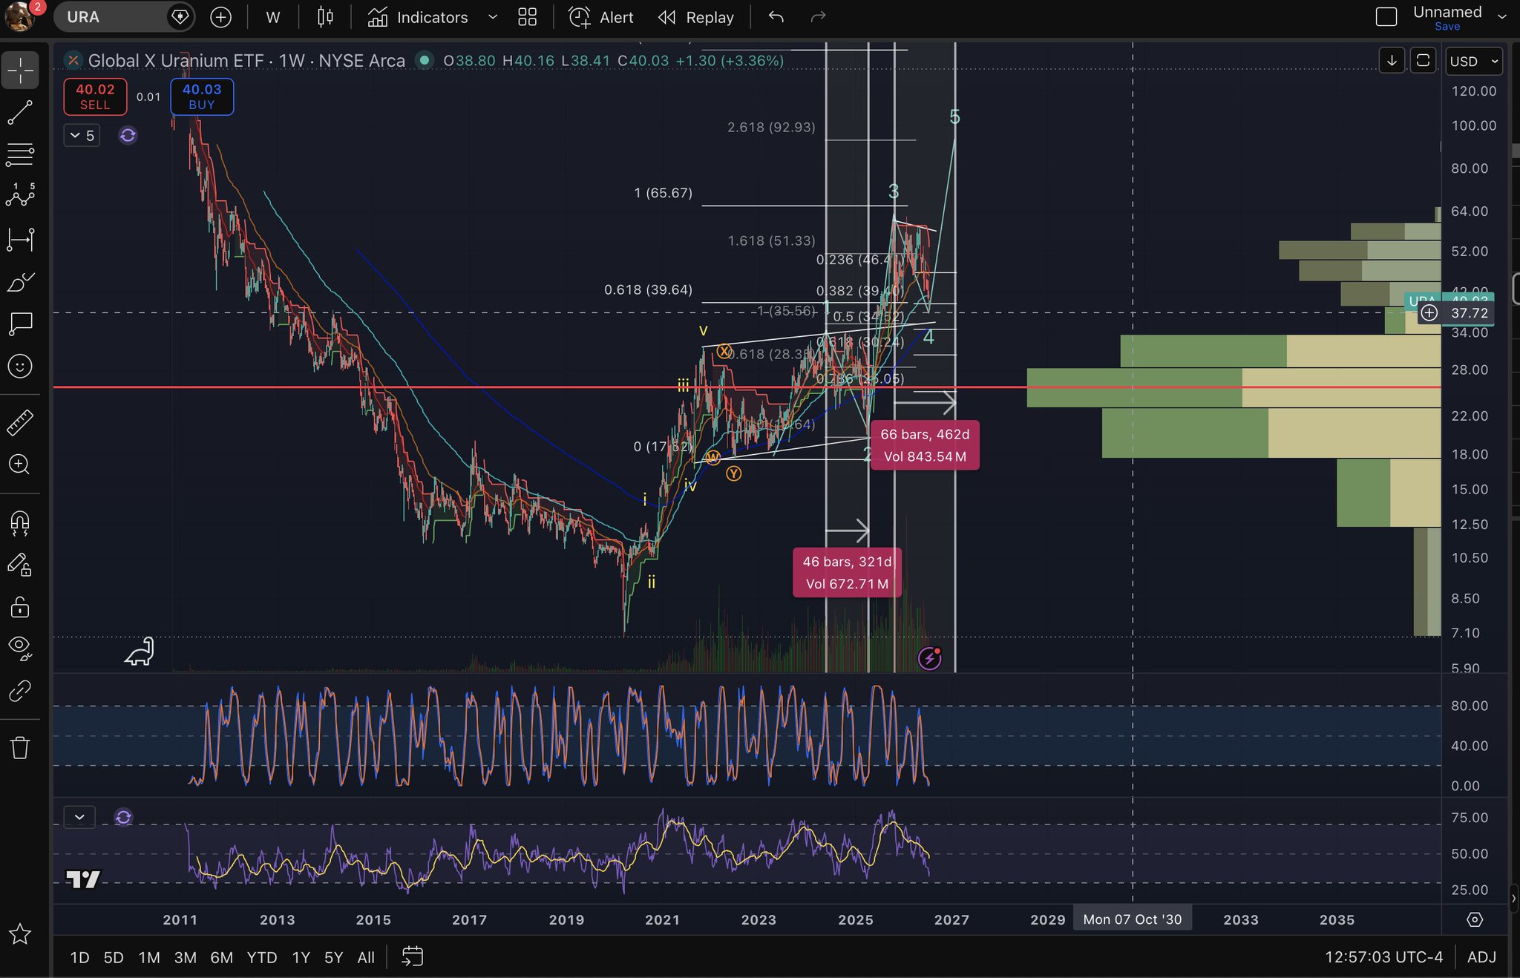Expand the Indicators favorites chevron

point(493,17)
